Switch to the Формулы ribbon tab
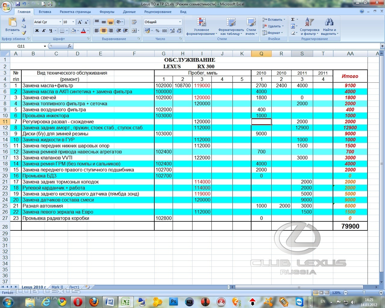The image size is (385, 308). click(107, 12)
